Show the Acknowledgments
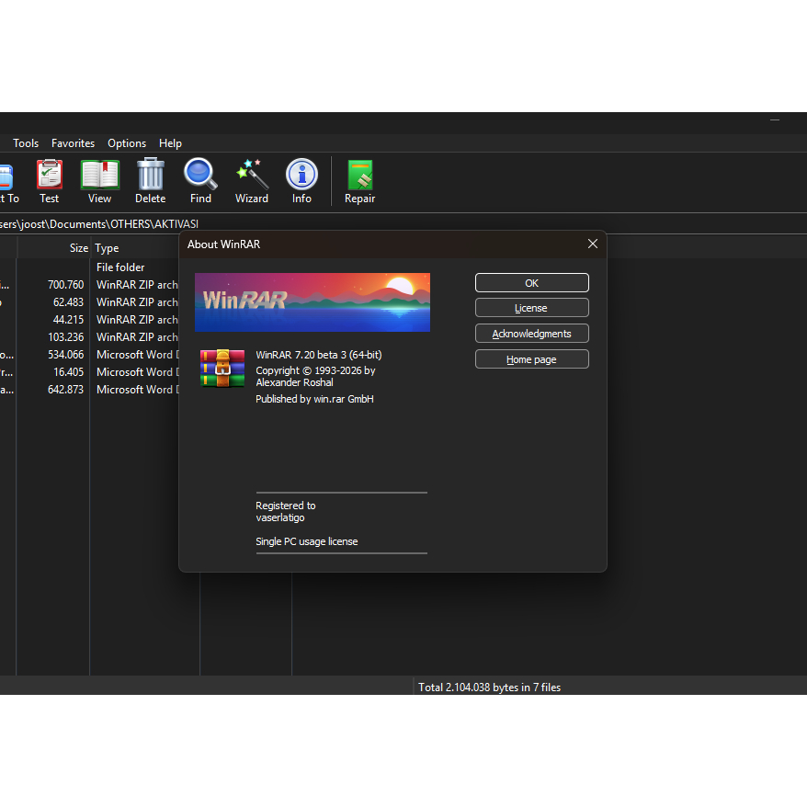 (x=531, y=334)
